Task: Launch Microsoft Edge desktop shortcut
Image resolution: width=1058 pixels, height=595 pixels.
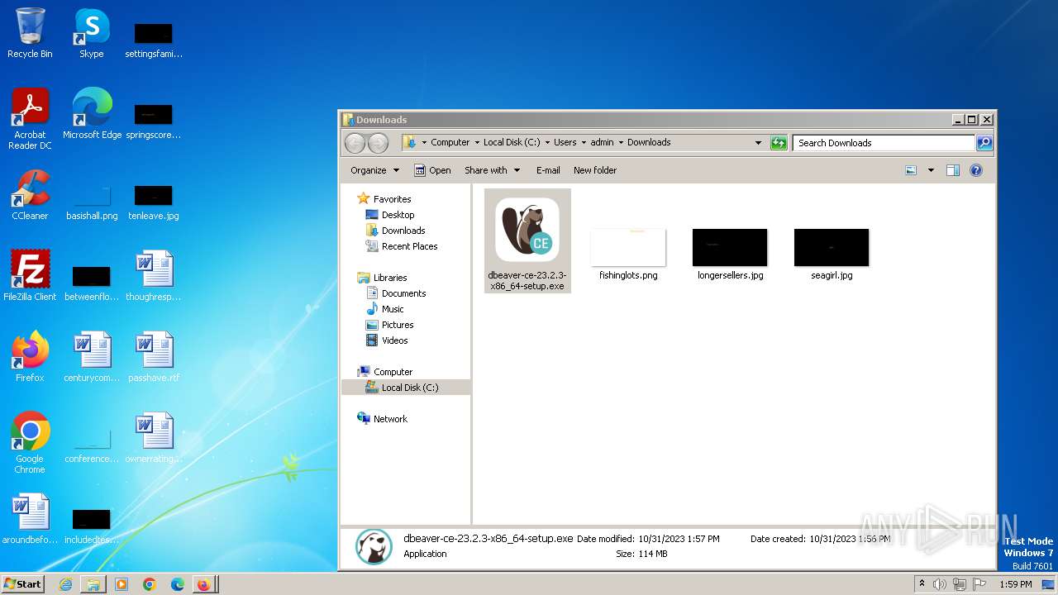Action: 92,114
